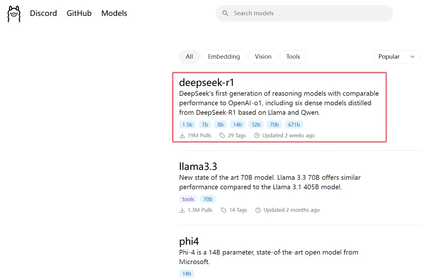Click the phi4 description paragraph
The image size is (434, 279).
click(x=269, y=257)
